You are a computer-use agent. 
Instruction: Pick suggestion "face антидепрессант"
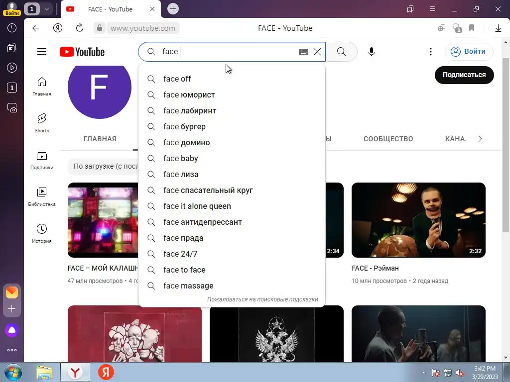pos(232,222)
